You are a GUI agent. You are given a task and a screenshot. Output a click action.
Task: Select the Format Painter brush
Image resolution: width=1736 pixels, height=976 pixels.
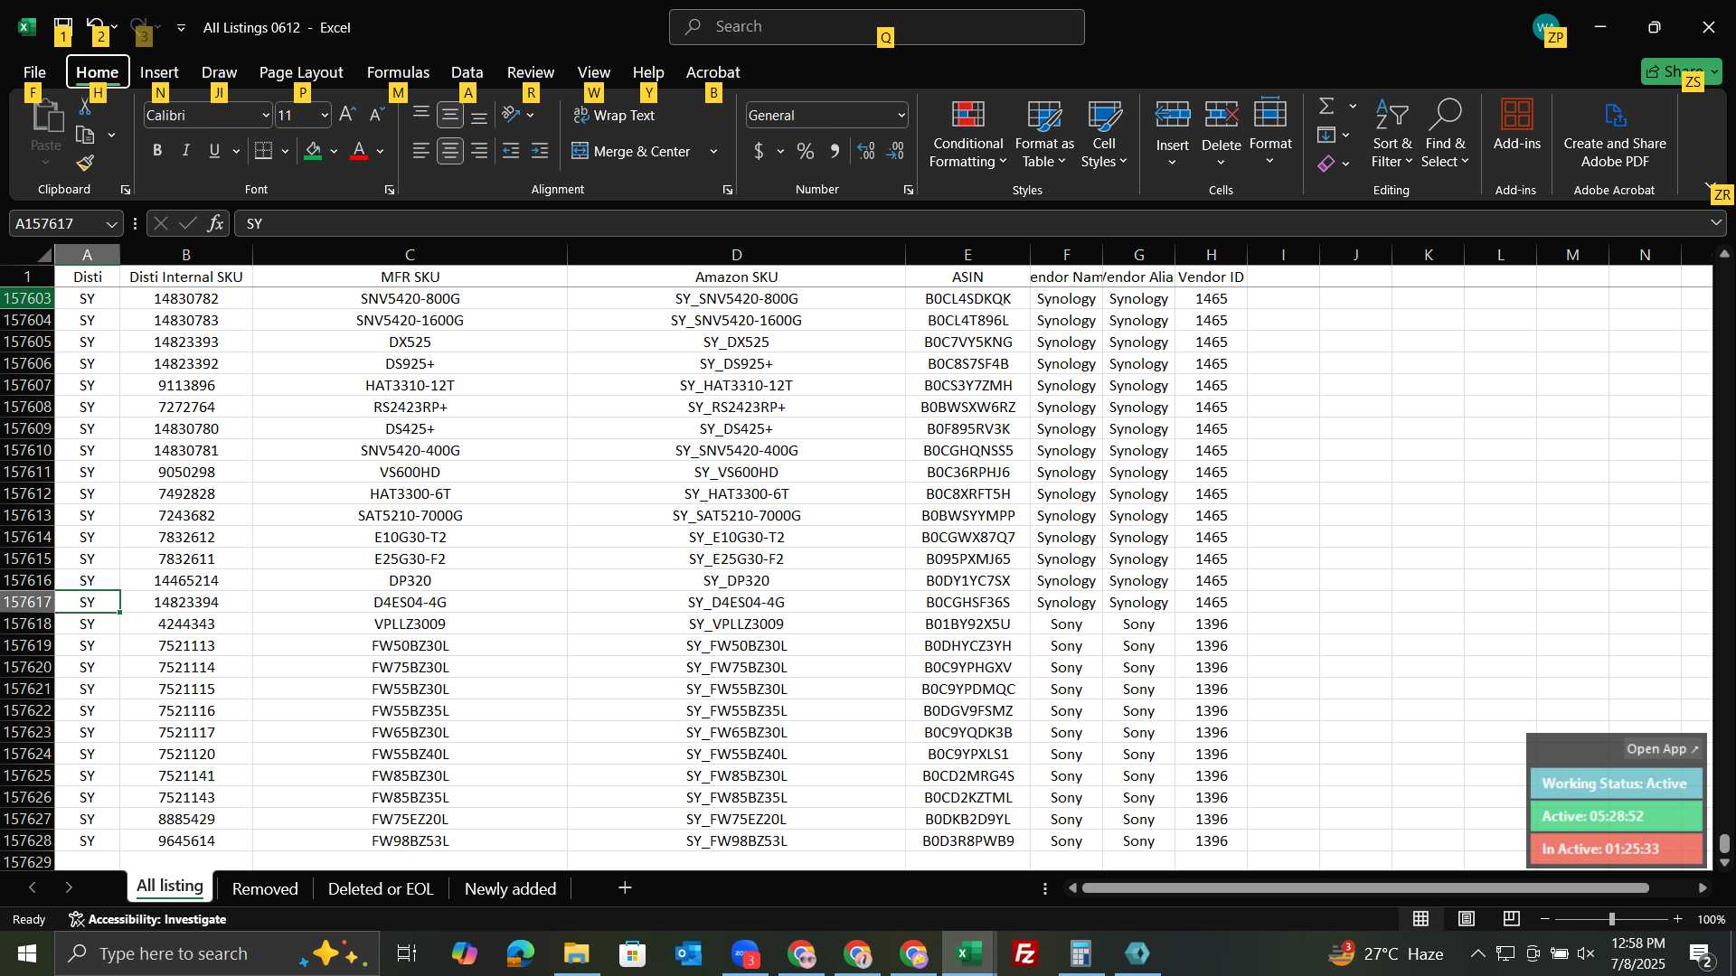[85, 163]
